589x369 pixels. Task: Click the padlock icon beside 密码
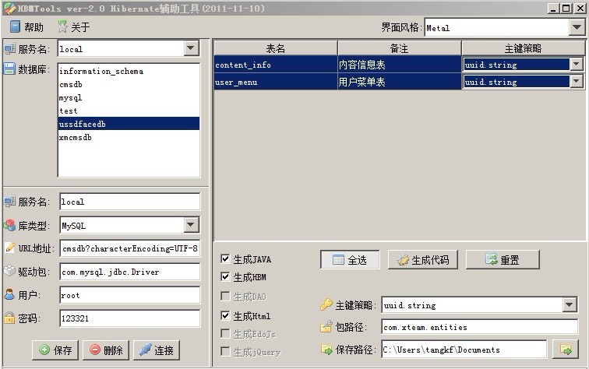pyautogui.click(x=9, y=318)
